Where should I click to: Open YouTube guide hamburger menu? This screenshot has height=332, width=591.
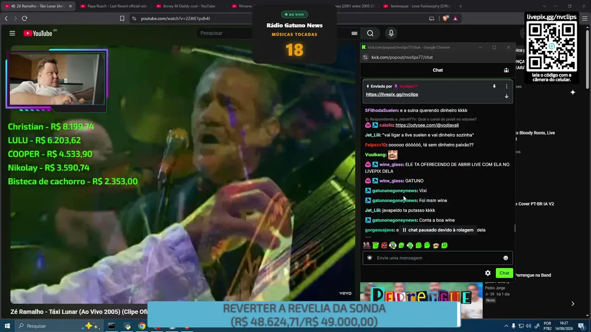click(x=12, y=33)
